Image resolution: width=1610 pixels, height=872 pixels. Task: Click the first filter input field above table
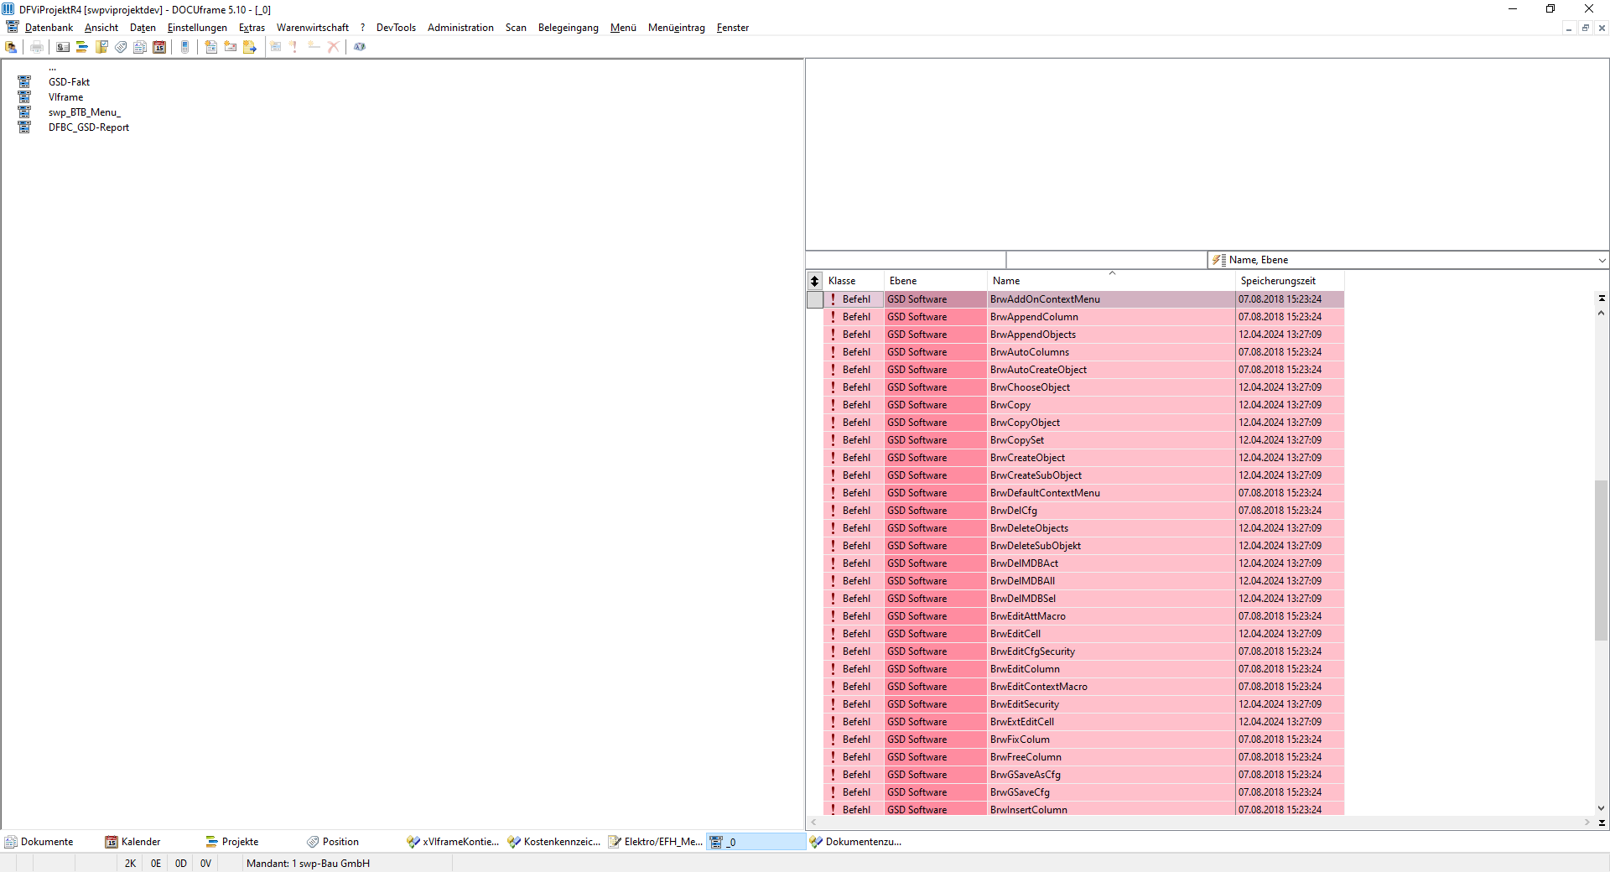906,260
